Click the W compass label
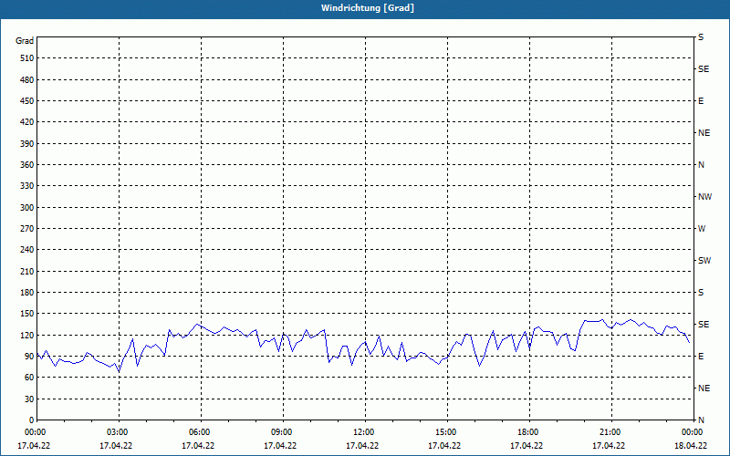The image size is (730, 456). pos(702,229)
